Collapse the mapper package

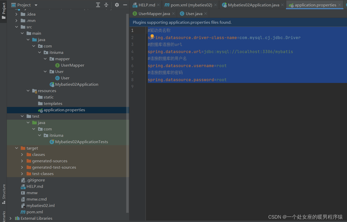tap(45, 59)
